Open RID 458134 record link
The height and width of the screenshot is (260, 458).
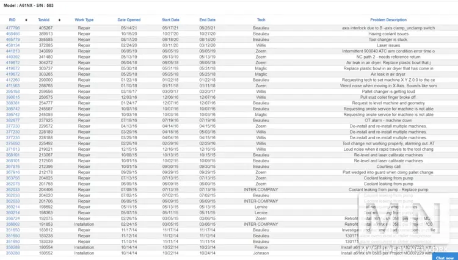tap(13, 45)
